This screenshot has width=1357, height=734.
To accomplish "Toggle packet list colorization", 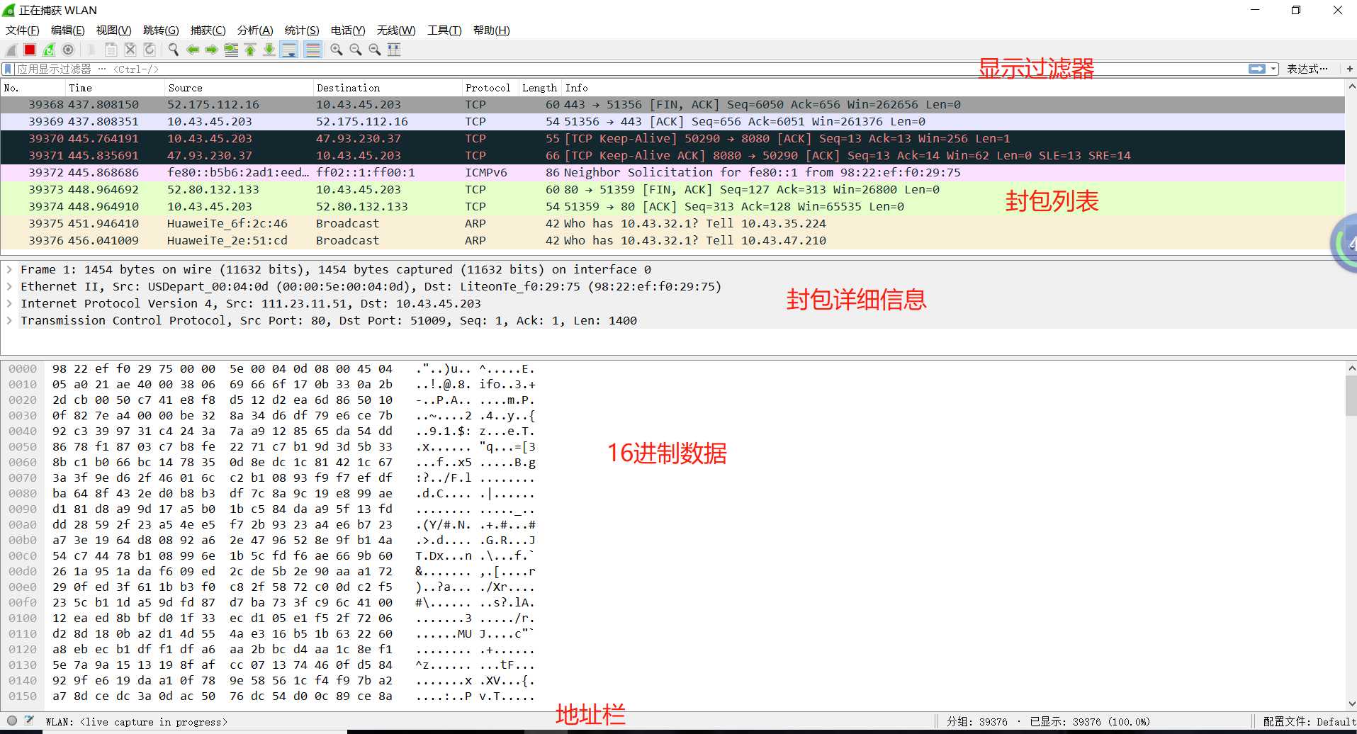I will point(312,50).
